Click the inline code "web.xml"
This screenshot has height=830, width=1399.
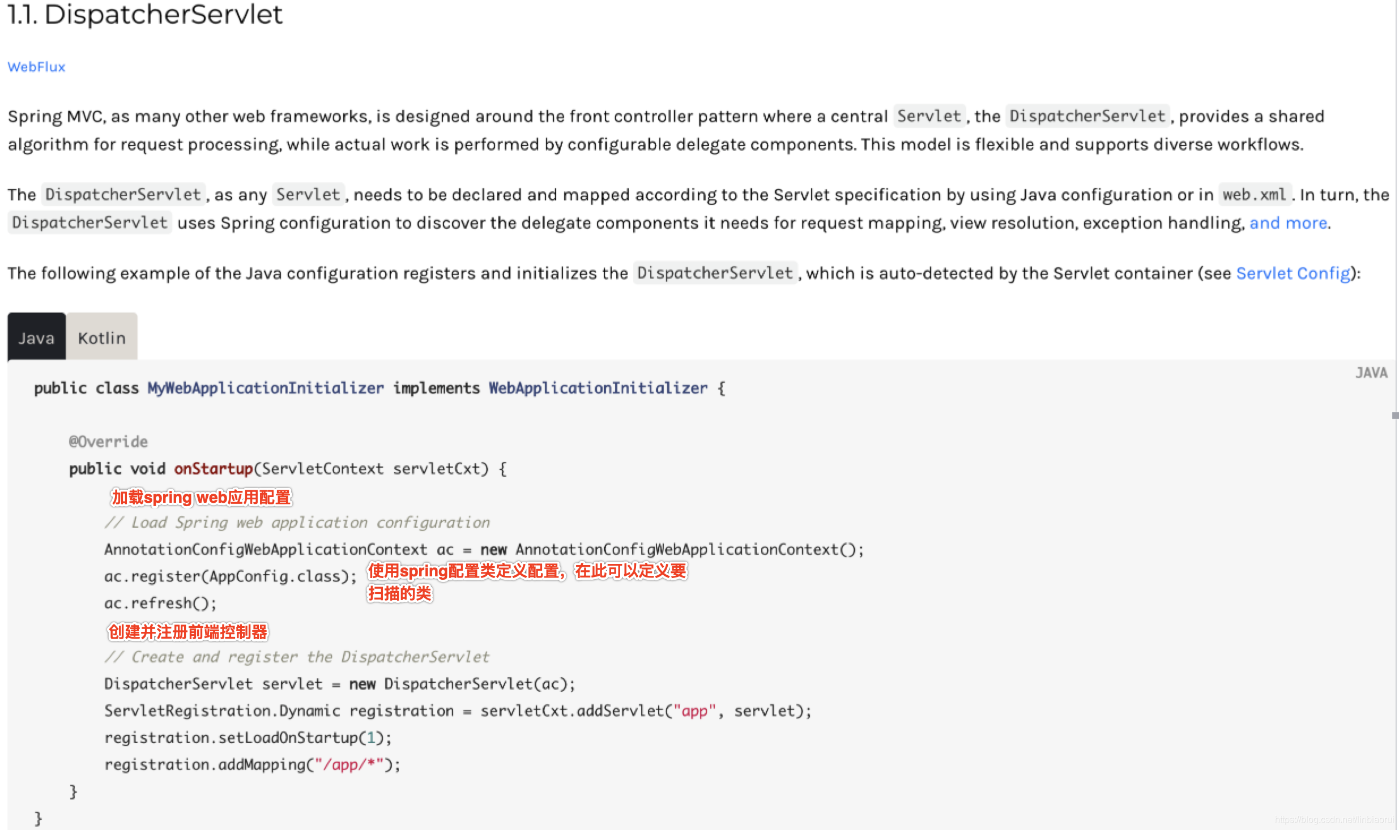pyautogui.click(x=1253, y=194)
